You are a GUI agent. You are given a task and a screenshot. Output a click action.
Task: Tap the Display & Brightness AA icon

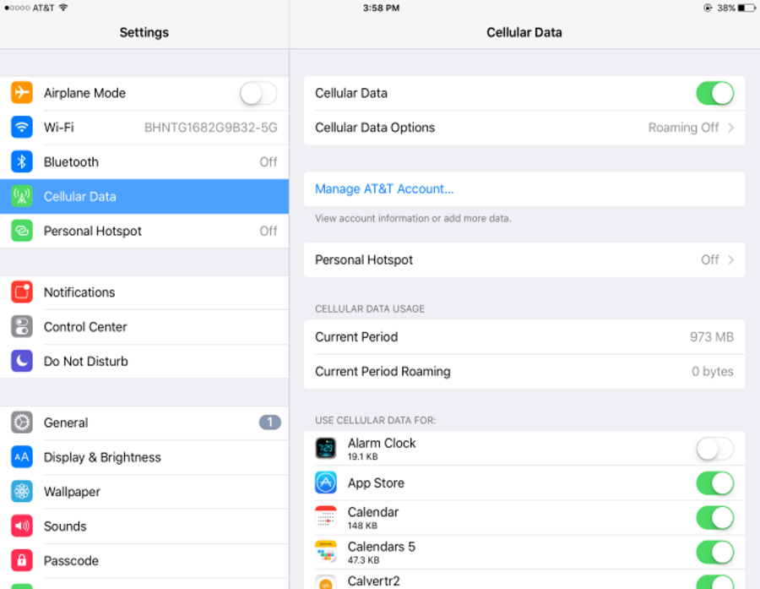click(22, 457)
